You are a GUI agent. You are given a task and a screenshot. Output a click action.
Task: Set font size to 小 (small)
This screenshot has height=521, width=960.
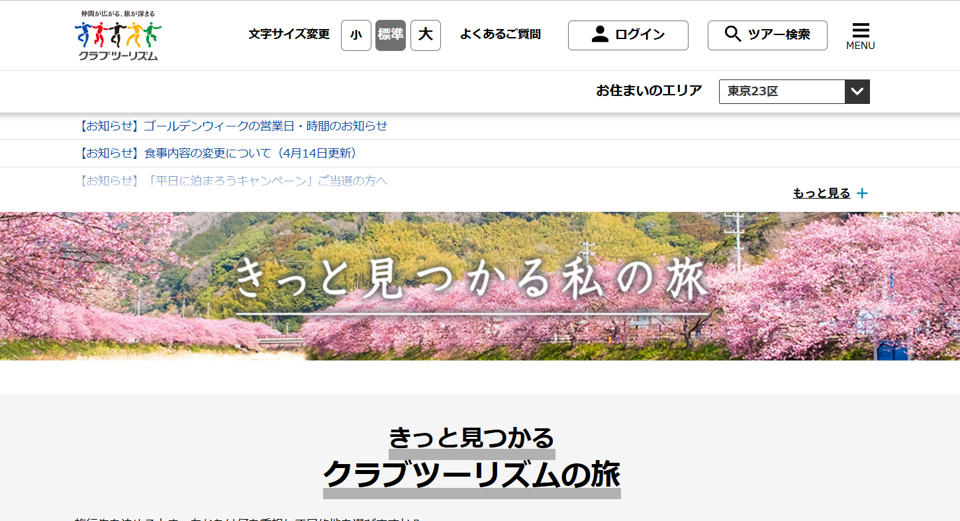click(x=356, y=35)
